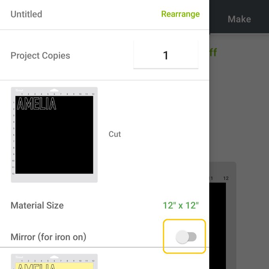
Task: Click the partially hidden green text behind panel
Action: click(x=213, y=53)
